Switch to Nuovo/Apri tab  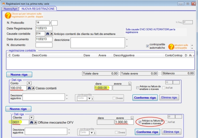pyautogui.click(x=11, y=9)
